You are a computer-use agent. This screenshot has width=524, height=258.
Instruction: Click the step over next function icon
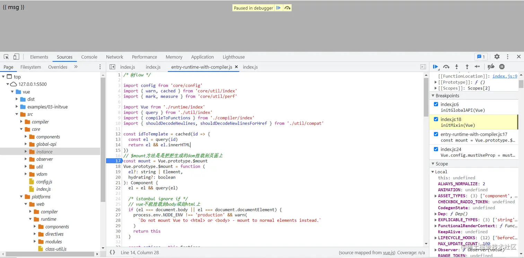446,67
